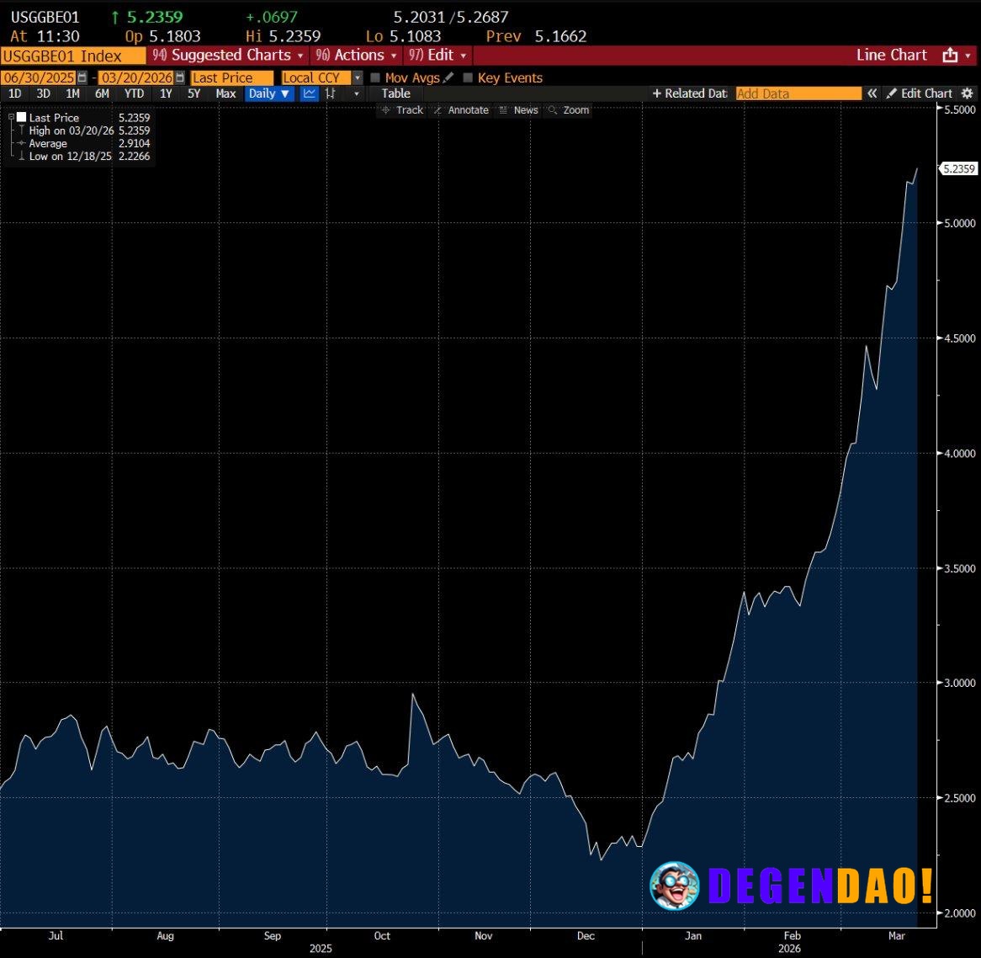Click the Mov Avgs pencil edit icon

click(x=448, y=77)
